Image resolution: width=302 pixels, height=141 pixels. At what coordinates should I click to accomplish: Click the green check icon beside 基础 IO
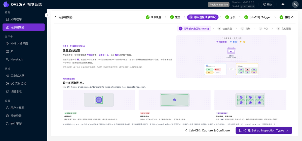click(281, 17)
